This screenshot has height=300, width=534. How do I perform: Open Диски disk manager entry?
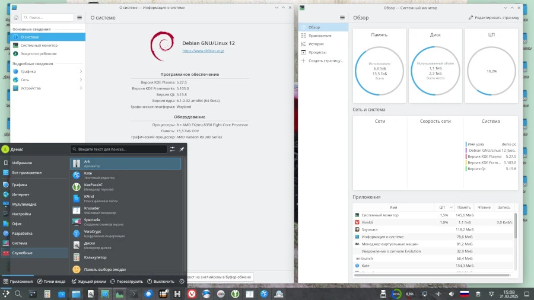pos(125,245)
